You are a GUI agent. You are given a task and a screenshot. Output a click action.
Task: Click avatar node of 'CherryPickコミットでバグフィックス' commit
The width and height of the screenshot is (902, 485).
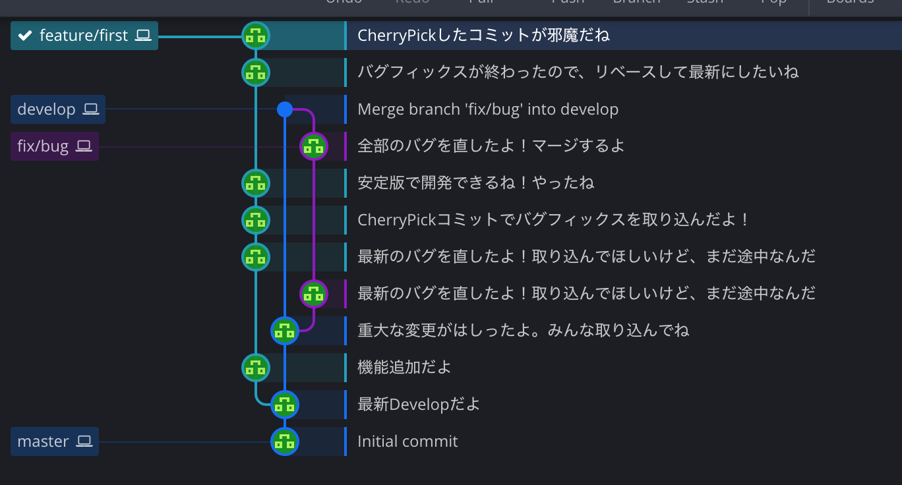tap(256, 220)
